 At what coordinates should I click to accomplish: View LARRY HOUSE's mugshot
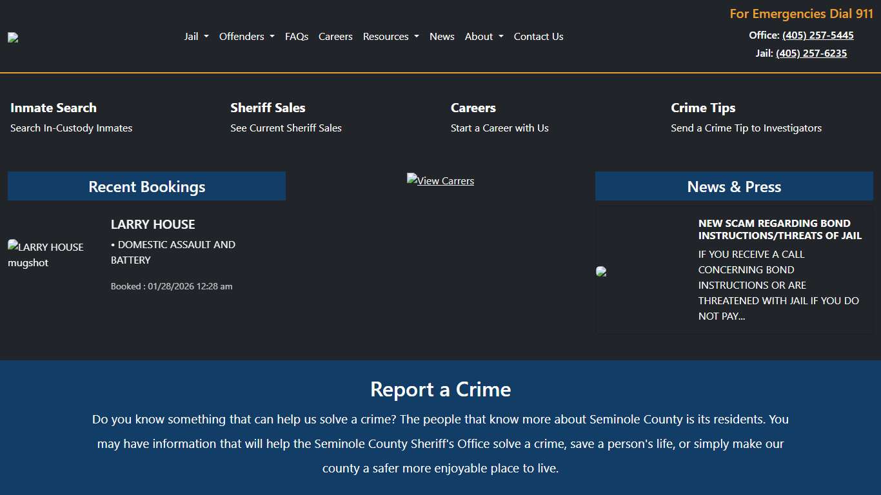[46, 255]
